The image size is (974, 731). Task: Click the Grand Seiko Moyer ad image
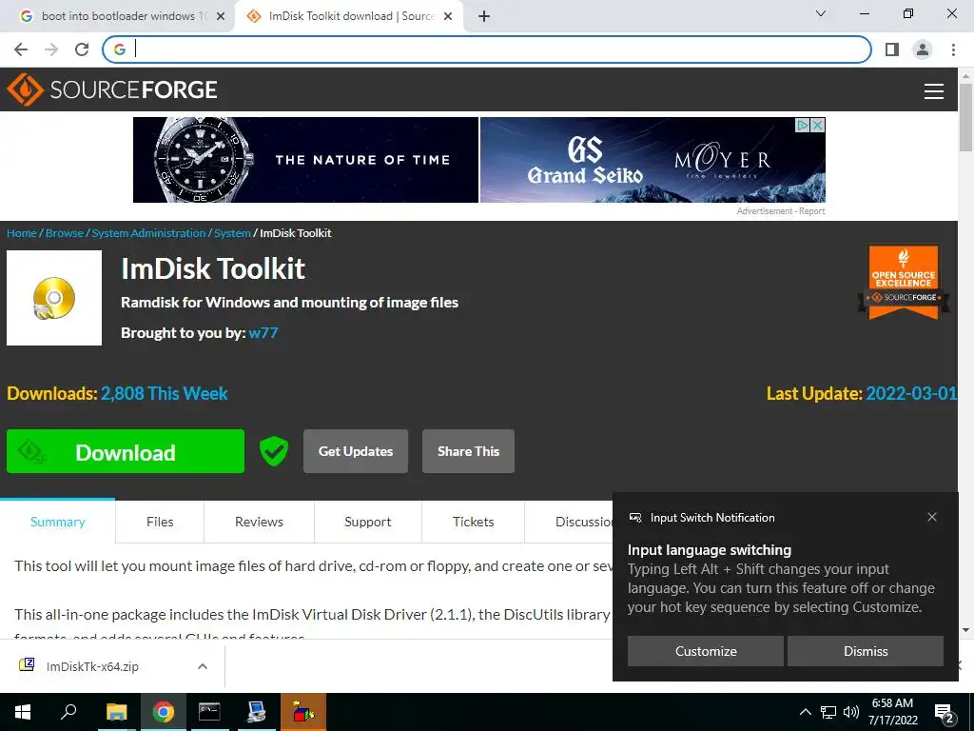tap(653, 160)
